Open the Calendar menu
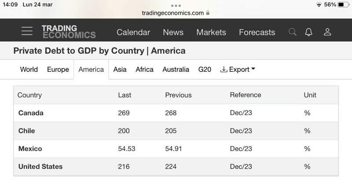352x184 pixels. tap(133, 32)
